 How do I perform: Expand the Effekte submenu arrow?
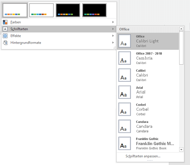click(x=113, y=36)
